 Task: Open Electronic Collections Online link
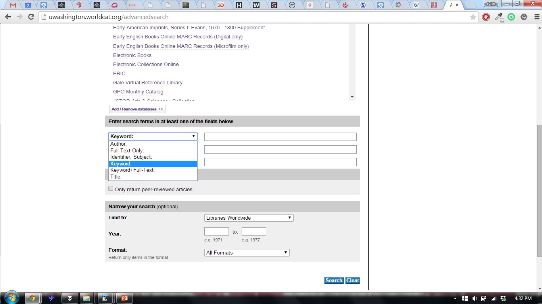click(146, 65)
